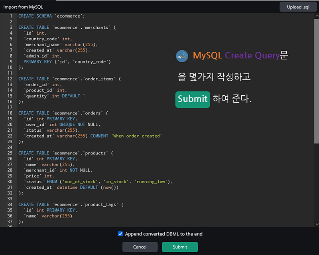Click `created_at` datetime DEFAULT (now()) line
The width and height of the screenshot is (319, 255).
tap(71, 187)
